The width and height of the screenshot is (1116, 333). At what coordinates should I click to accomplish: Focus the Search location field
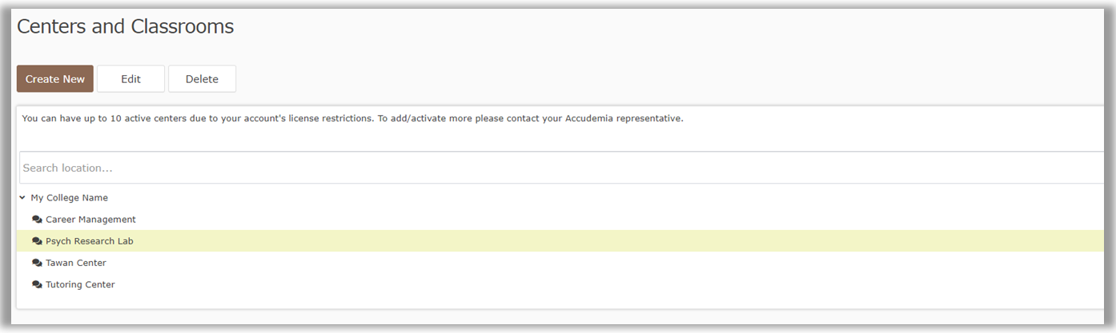(x=560, y=168)
